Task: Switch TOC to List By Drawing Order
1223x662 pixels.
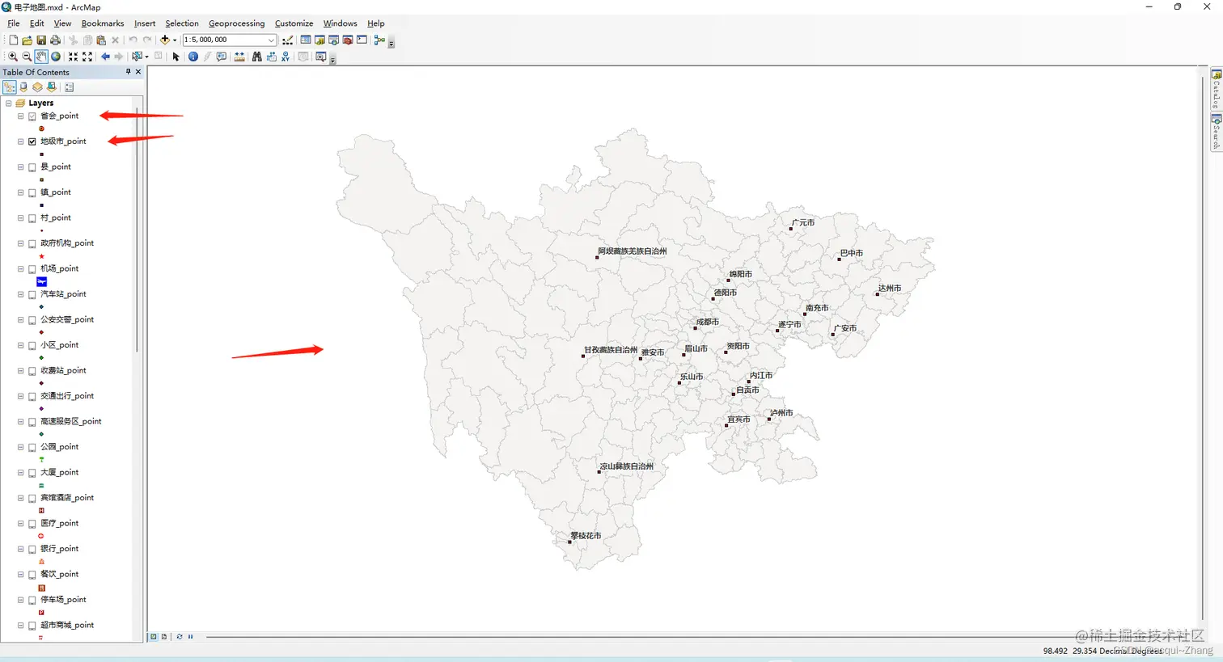Action: [x=10, y=87]
